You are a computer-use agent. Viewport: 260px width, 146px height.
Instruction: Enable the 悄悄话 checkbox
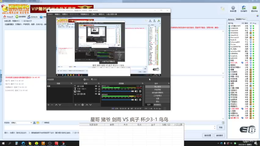pos(43,123)
